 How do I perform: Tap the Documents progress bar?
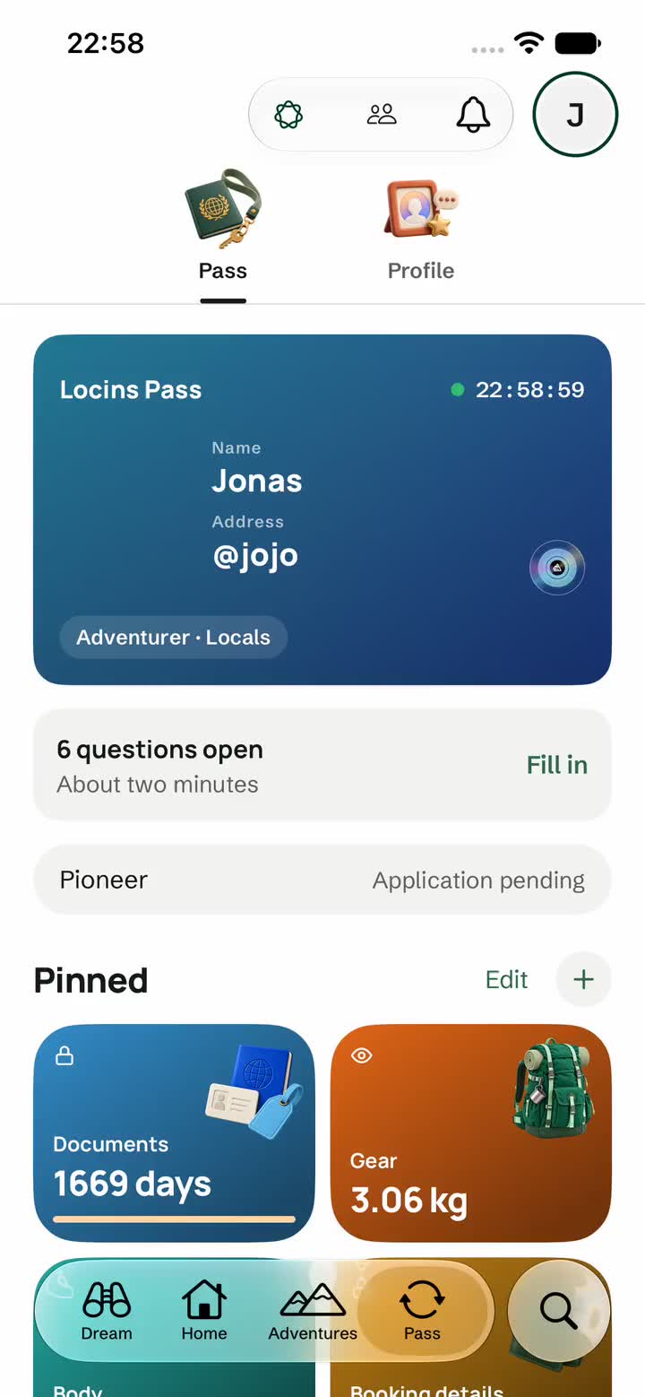[x=174, y=1219]
